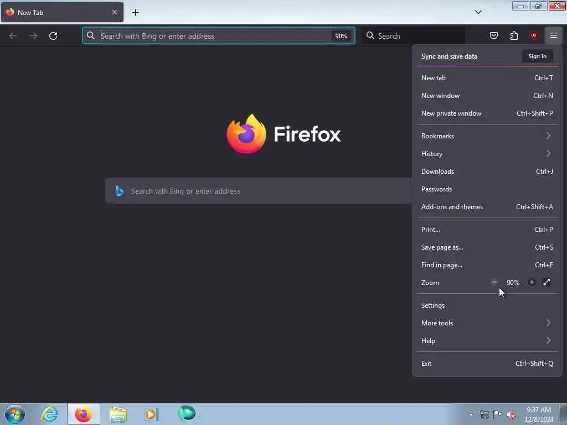Click the uBlock Origin extension icon
Image resolution: width=567 pixels, height=425 pixels.
[x=533, y=35]
